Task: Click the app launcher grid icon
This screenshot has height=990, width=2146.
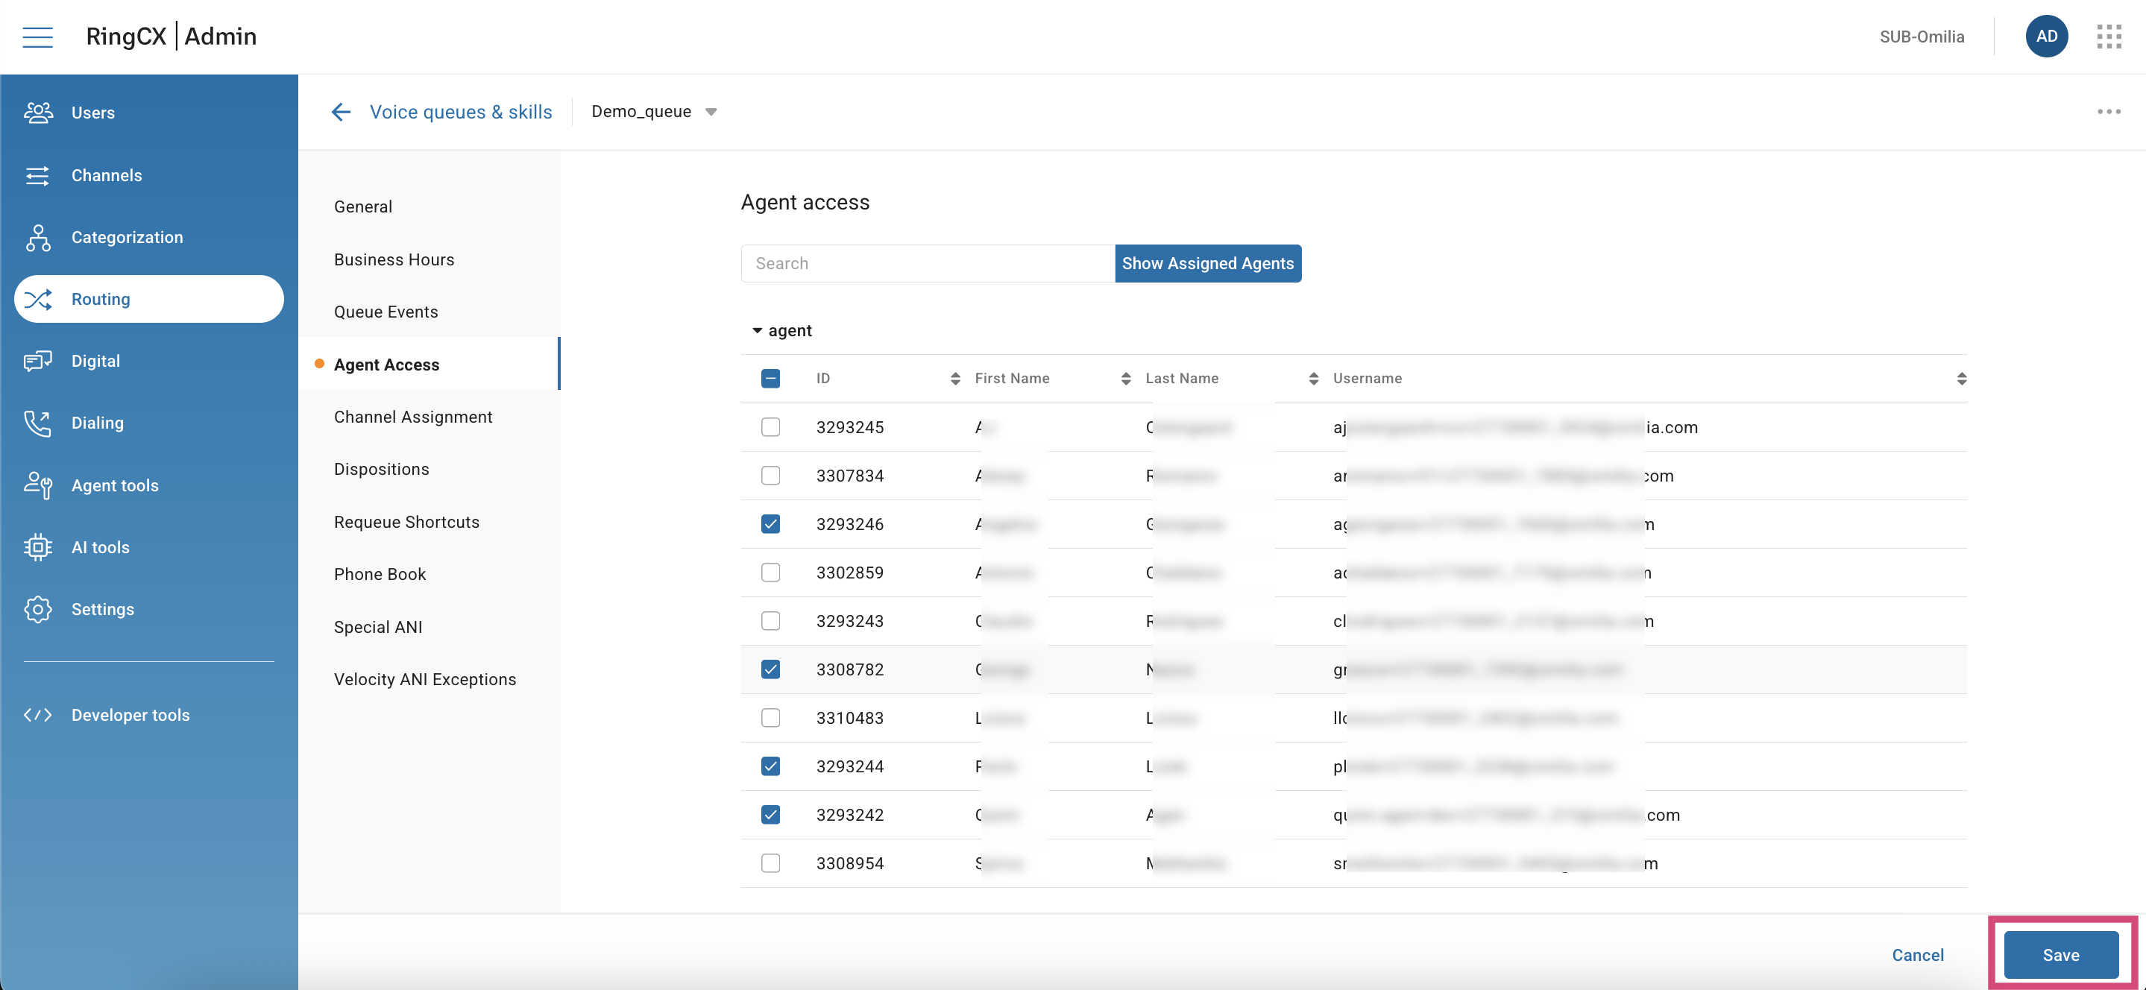Action: click(x=2110, y=36)
